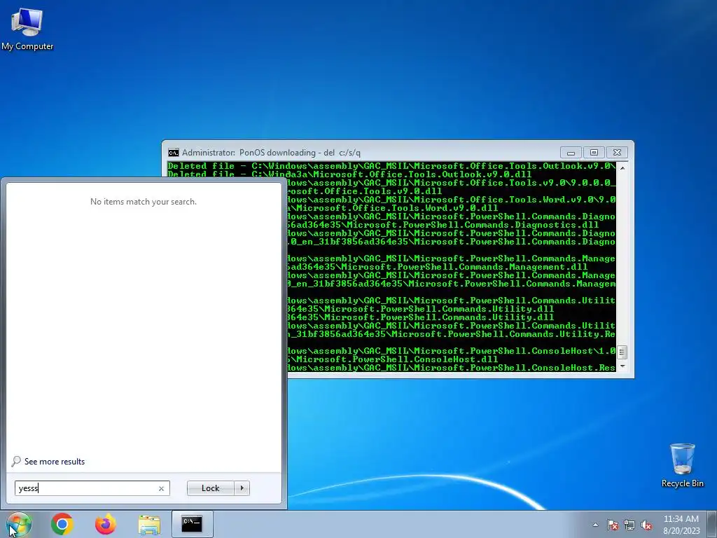Expand shutdown options arrow beside Lock
Image resolution: width=717 pixels, height=538 pixels.
pyautogui.click(x=242, y=488)
